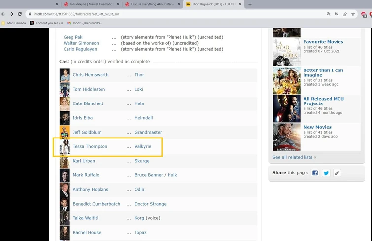Open the Thor character link

pos(139,75)
